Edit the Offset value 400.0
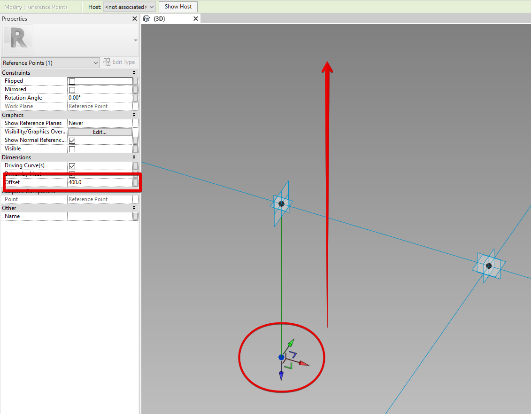The width and height of the screenshot is (531, 414). [100, 182]
